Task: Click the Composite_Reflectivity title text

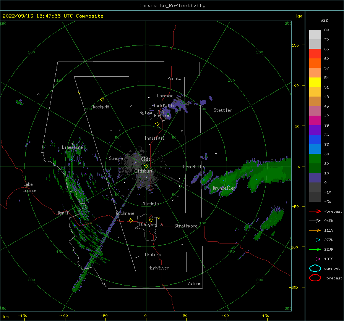Action: [172, 6]
